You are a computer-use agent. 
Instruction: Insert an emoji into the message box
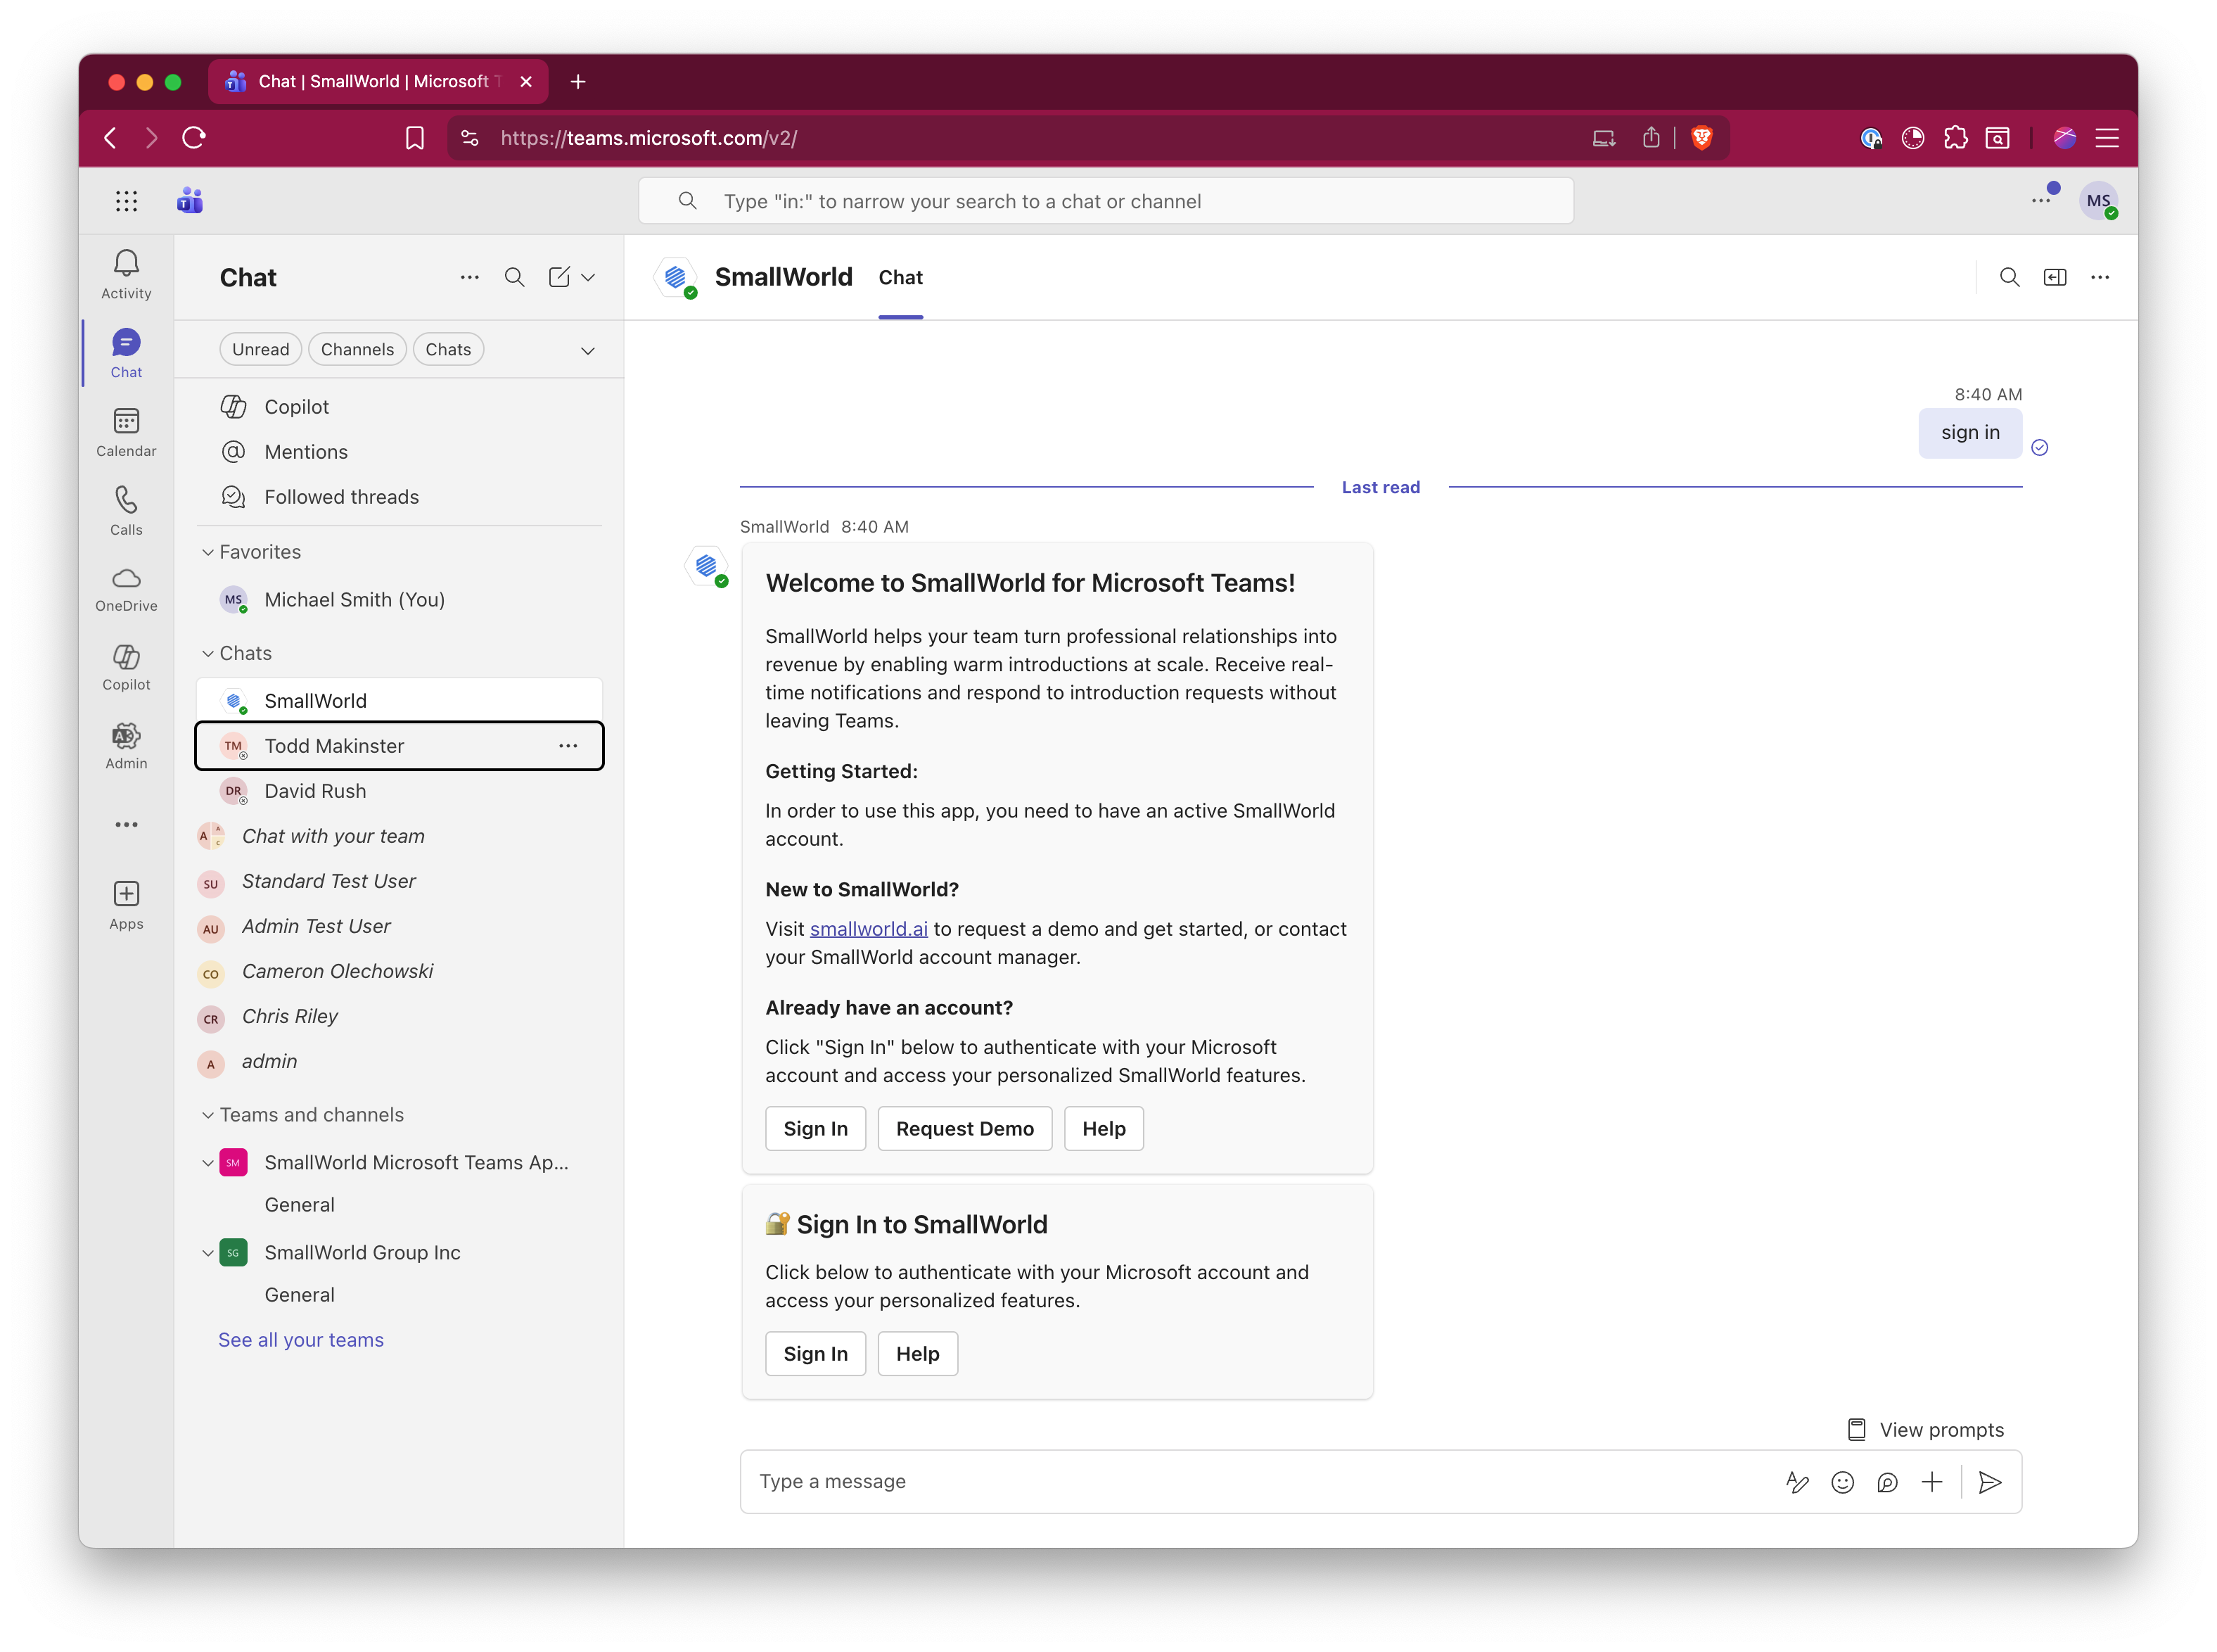click(x=1842, y=1482)
